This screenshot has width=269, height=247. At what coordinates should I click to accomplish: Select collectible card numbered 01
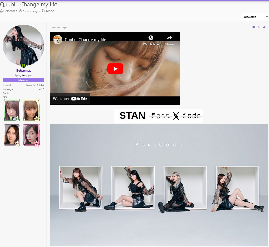click(12, 135)
